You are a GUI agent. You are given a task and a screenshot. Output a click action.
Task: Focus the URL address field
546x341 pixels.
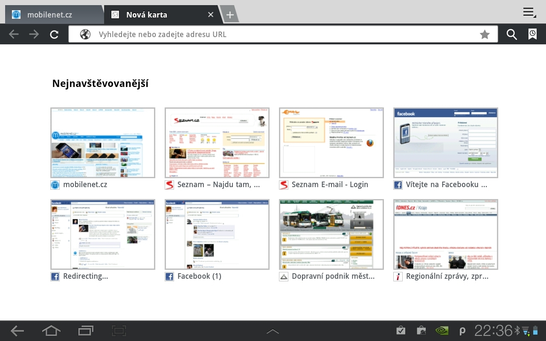tap(282, 35)
